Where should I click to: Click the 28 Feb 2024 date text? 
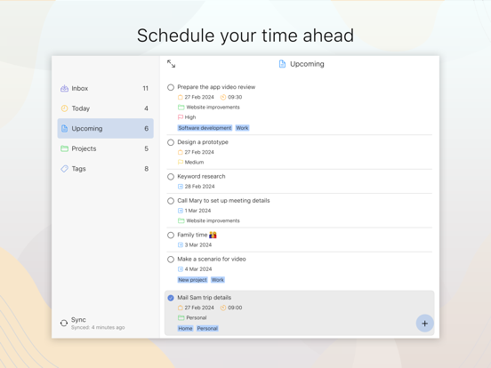pos(199,187)
